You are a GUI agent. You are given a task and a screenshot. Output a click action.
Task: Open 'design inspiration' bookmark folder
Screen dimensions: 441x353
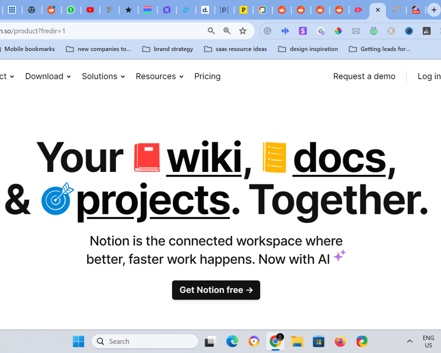(x=308, y=49)
